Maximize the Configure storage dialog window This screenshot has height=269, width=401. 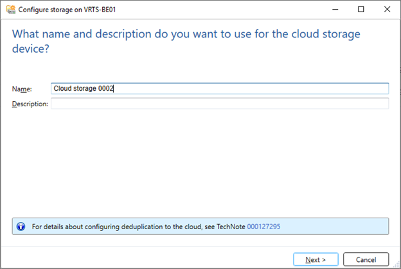pyautogui.click(x=361, y=10)
